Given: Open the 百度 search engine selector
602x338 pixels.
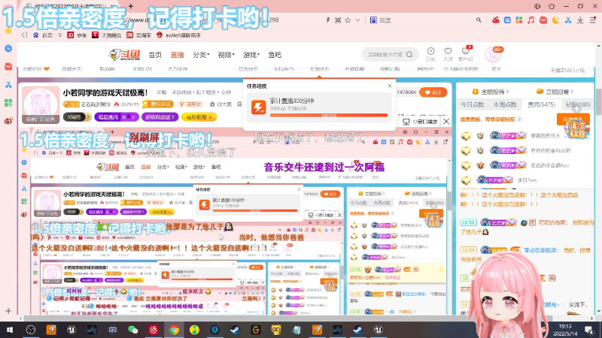Looking at the screenshot, I should pyautogui.click(x=381, y=20).
